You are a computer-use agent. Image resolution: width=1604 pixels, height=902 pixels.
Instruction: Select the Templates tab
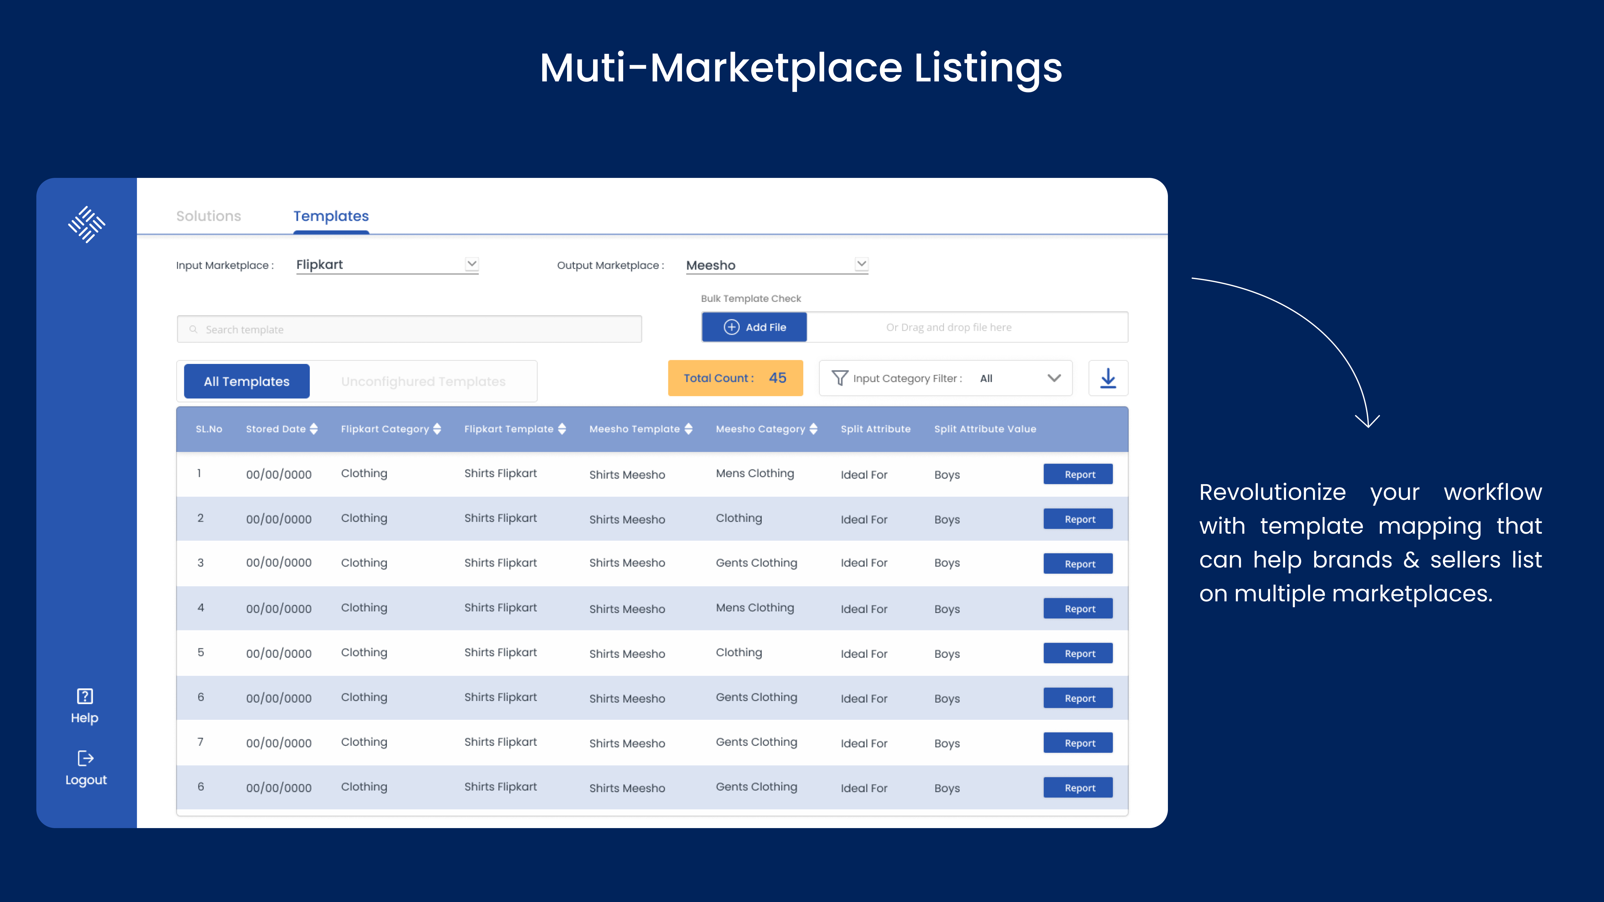(x=331, y=216)
